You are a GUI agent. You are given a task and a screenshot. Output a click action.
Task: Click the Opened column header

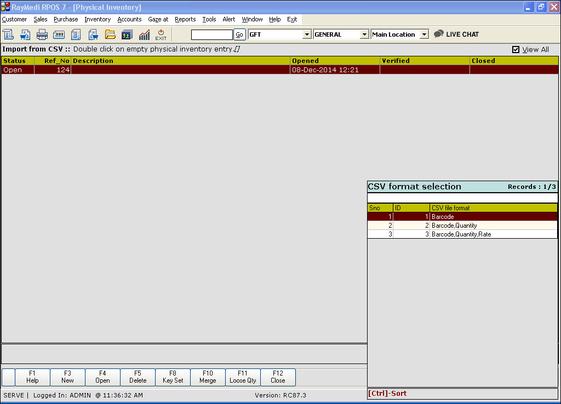pyautogui.click(x=335, y=61)
